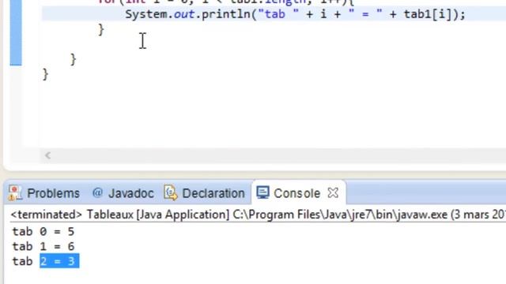Click the Javadoc @ icon
Viewport: 506px width, 284px height.
97,192
